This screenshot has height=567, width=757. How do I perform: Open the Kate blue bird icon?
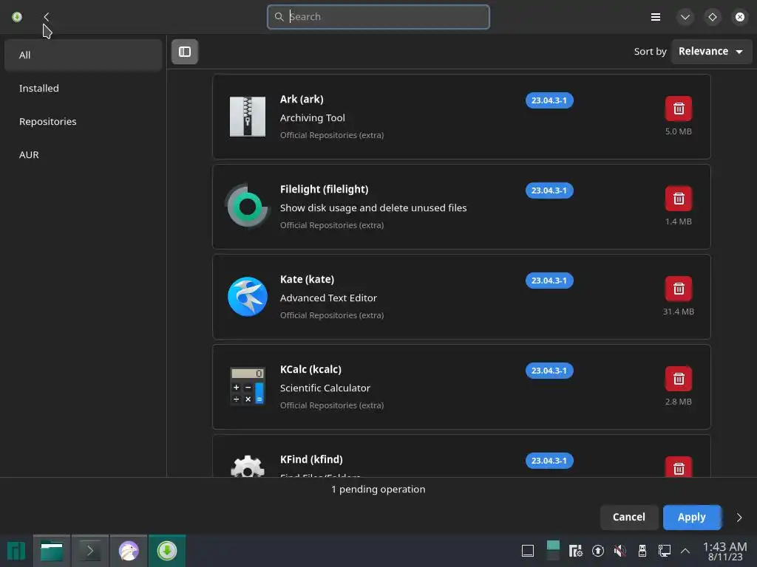pyautogui.click(x=247, y=297)
